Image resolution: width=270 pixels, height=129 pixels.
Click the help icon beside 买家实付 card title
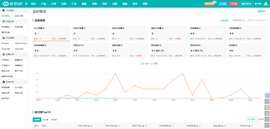pyautogui.click(x=83, y=45)
